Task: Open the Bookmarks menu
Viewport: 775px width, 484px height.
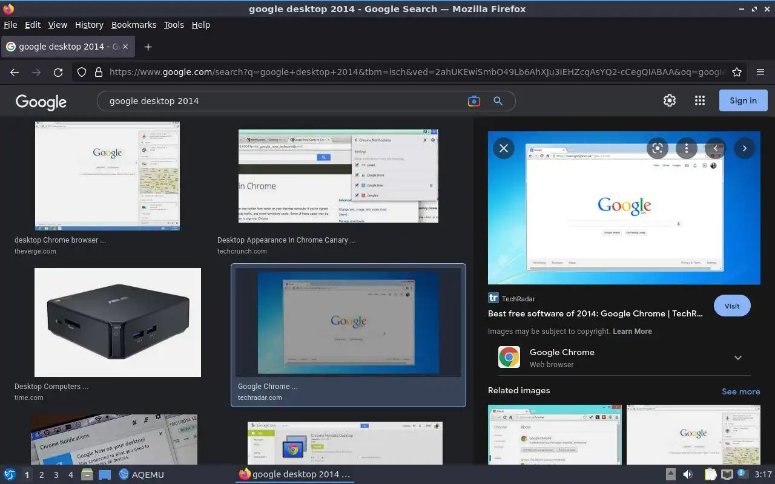Action: (134, 25)
